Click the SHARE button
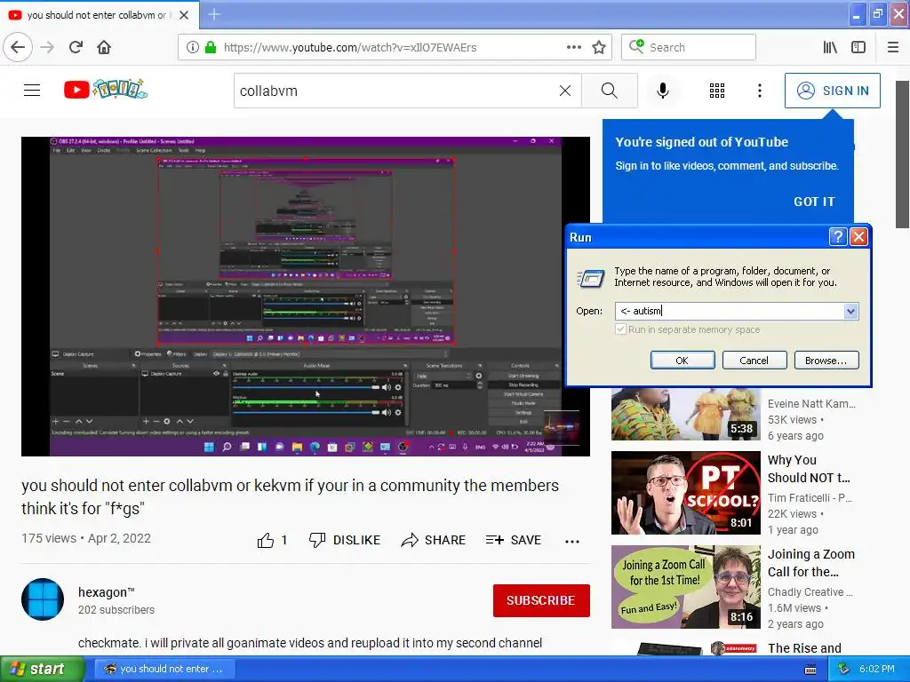Image resolution: width=910 pixels, height=682 pixels. point(434,540)
